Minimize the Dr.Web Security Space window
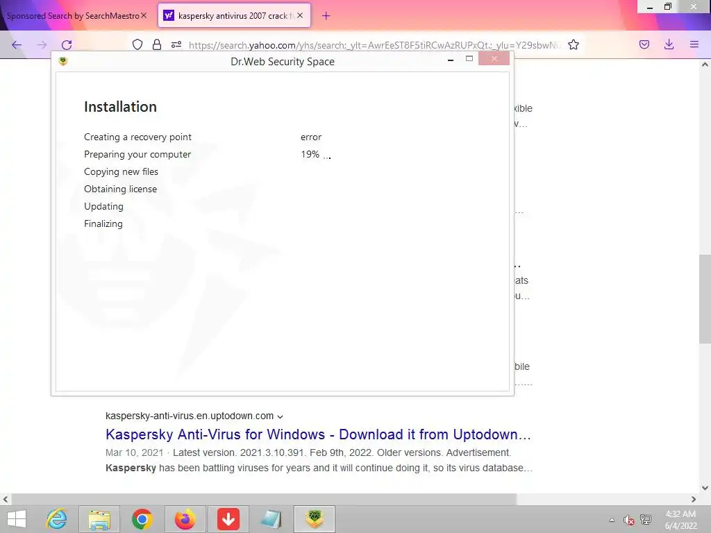This screenshot has width=711, height=533. 450,60
